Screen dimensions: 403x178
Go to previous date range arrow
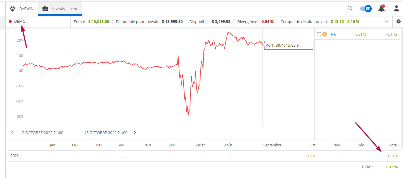click(x=12, y=133)
